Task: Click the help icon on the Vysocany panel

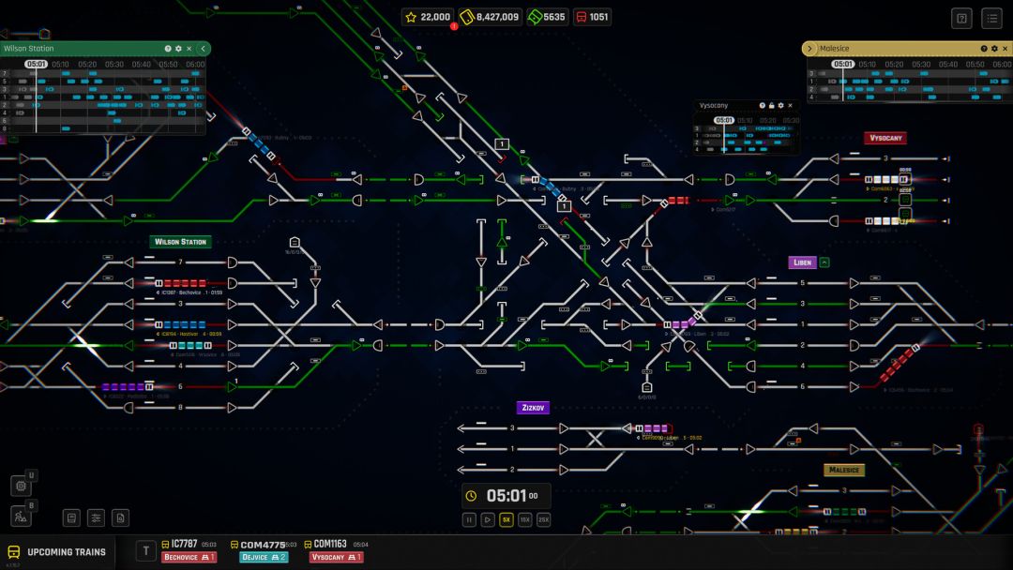Action: pos(763,105)
